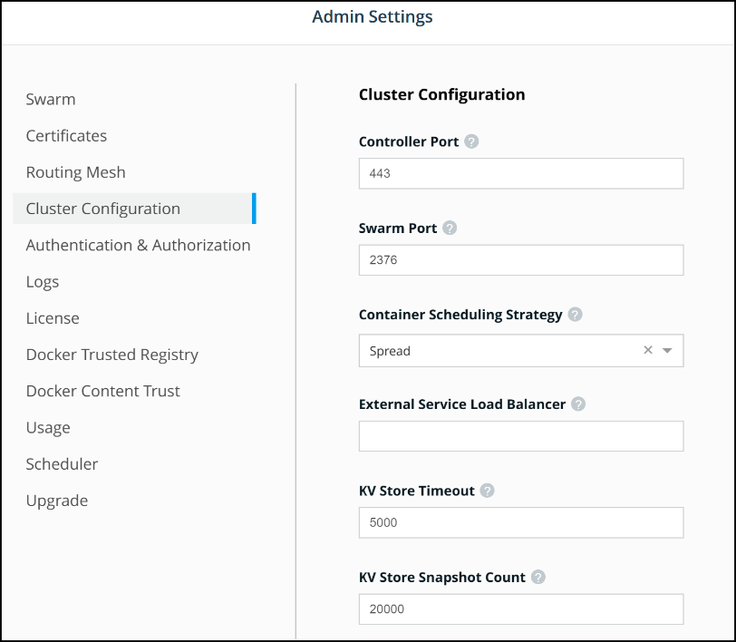
Task: Click the Swarm Port field showing 2376
Action: pos(520,260)
